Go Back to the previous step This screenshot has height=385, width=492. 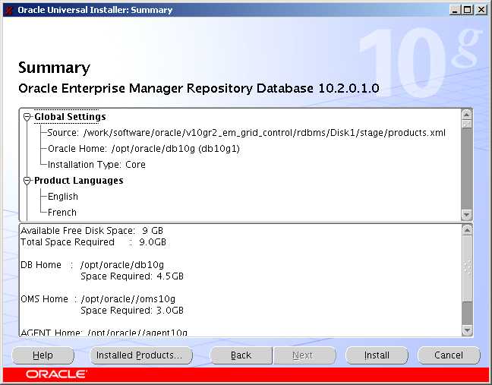point(241,355)
